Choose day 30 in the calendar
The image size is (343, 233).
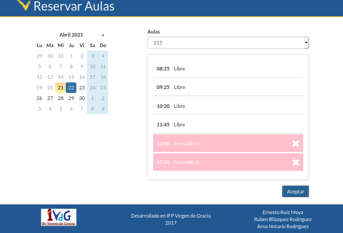pyautogui.click(x=82, y=98)
